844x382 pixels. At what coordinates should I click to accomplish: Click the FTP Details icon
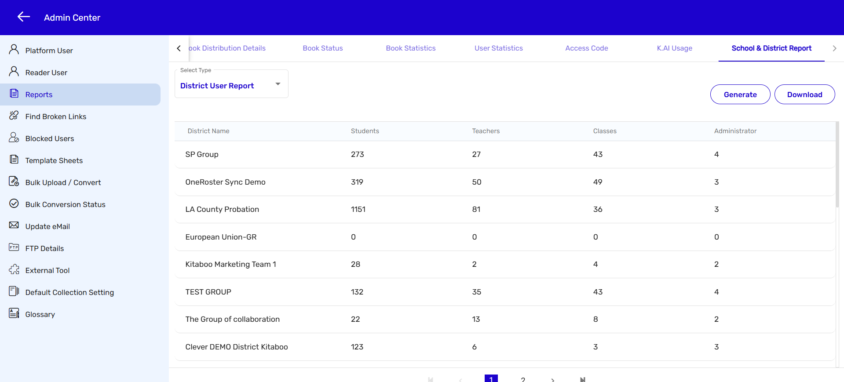pos(14,247)
